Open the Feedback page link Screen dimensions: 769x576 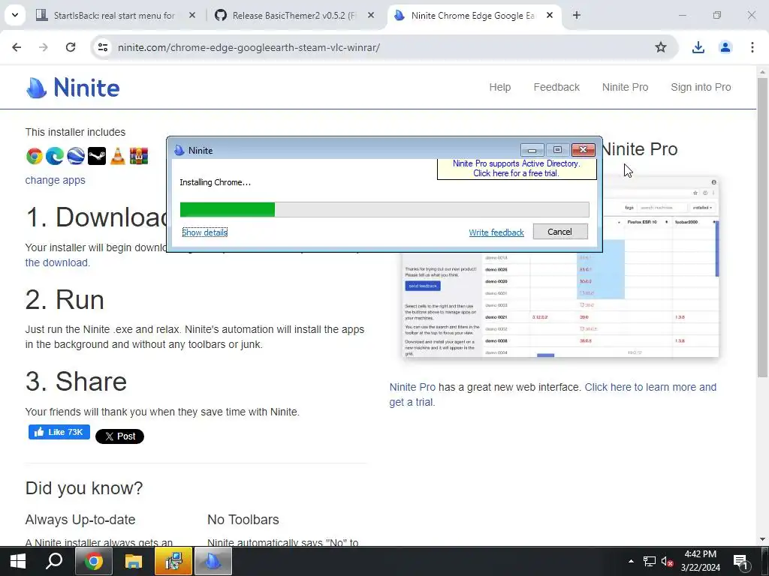click(x=556, y=87)
